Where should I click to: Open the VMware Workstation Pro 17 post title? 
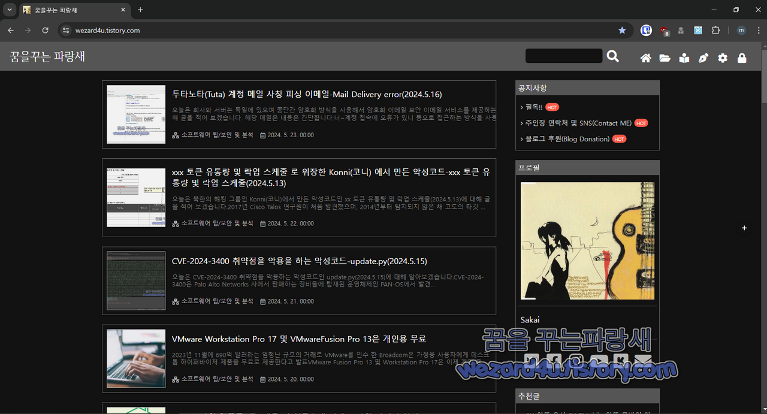(x=299, y=339)
